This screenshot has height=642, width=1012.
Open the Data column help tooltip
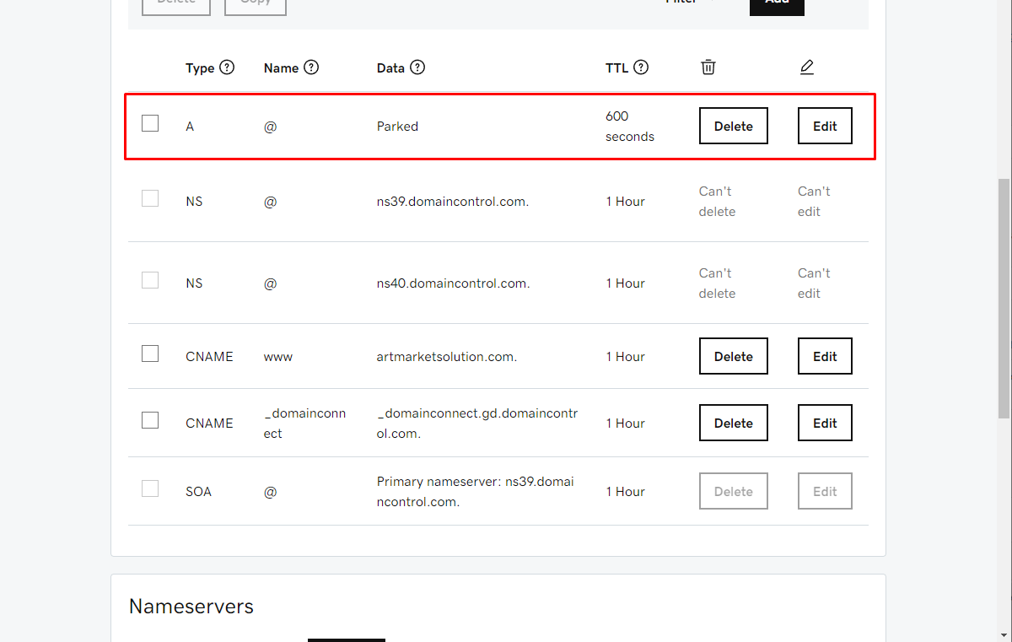417,67
